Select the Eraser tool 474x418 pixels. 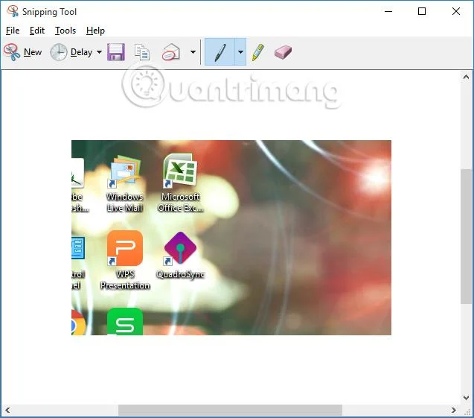coord(283,52)
